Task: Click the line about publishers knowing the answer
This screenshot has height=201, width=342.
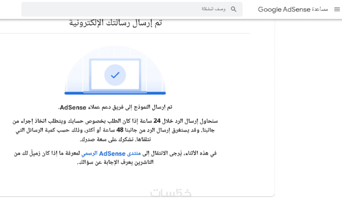Action: tap(115, 163)
